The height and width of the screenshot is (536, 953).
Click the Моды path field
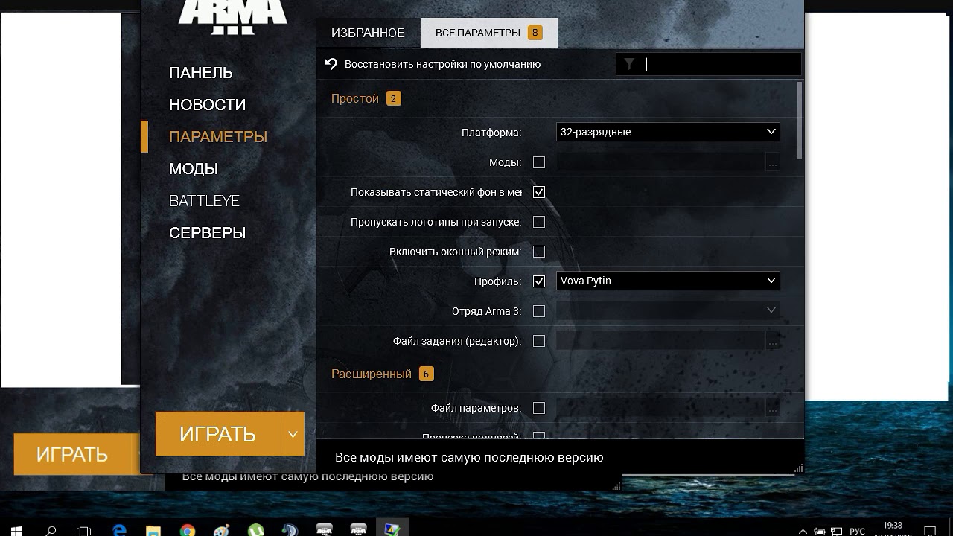pyautogui.click(x=660, y=162)
